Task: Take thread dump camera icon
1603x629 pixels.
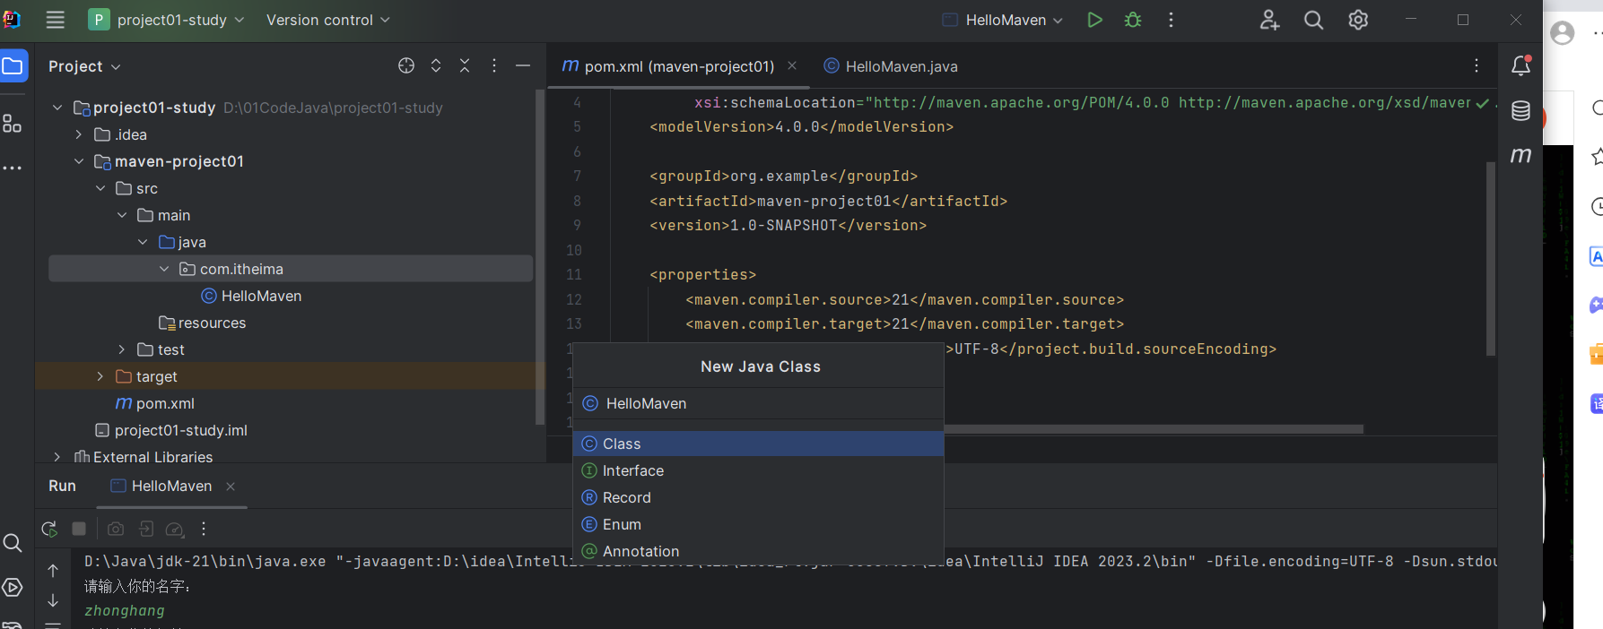Action: 116,529
